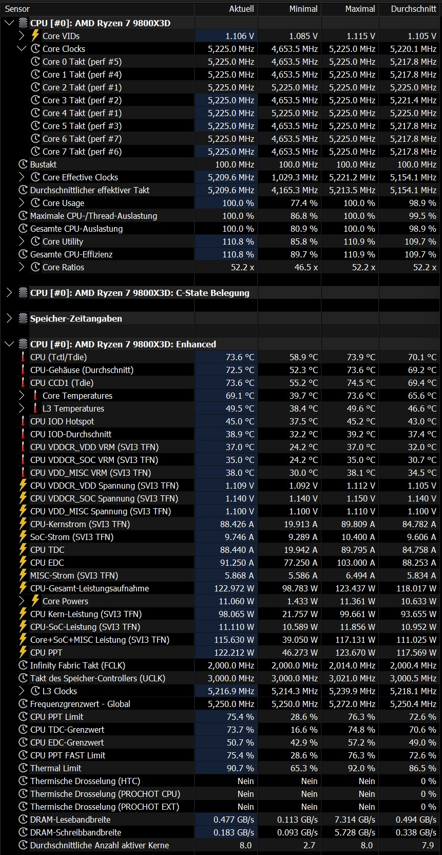
Task: Expand the Core Usage row
Action: (22, 203)
